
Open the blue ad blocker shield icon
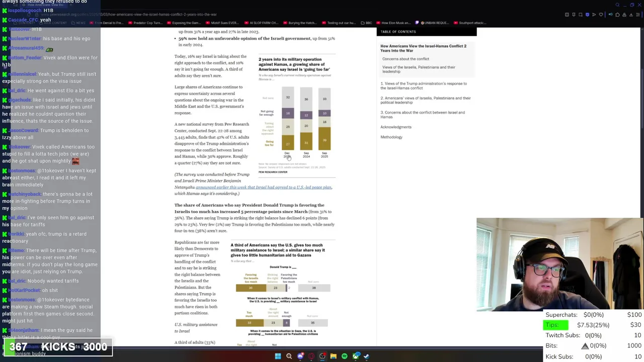click(587, 15)
